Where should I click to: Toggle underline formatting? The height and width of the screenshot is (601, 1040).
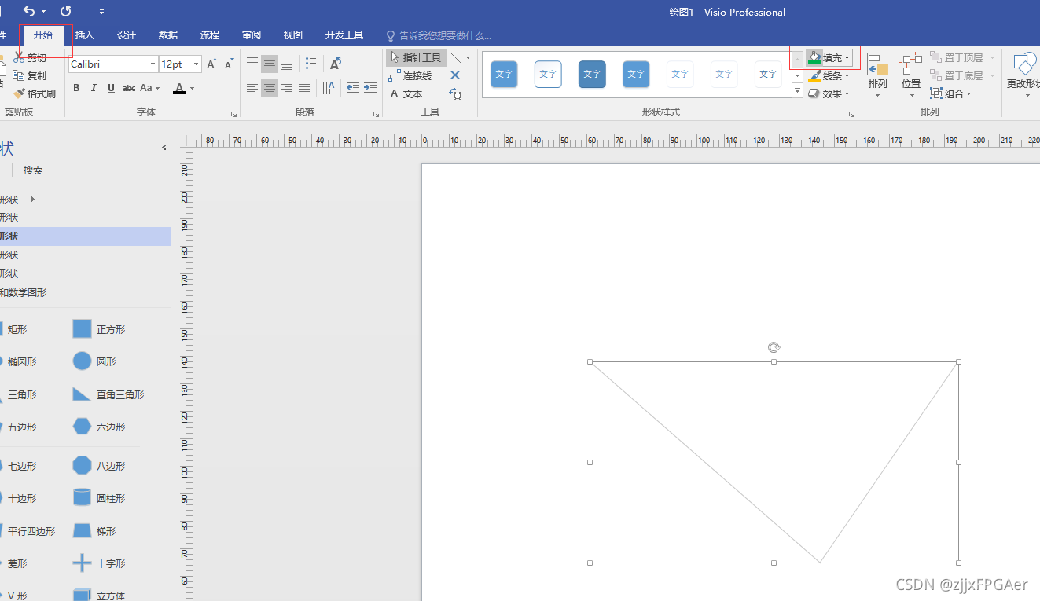point(111,88)
